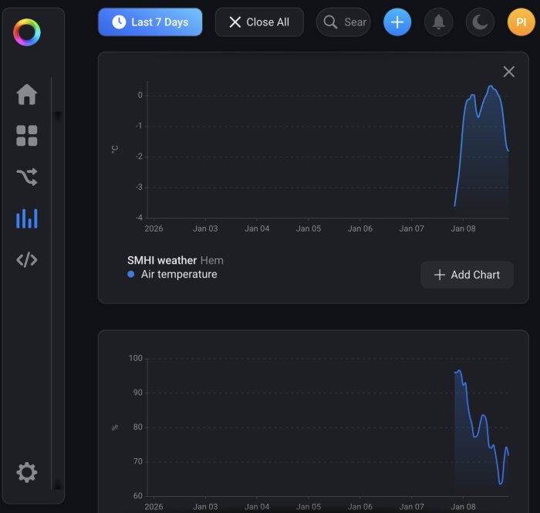Image resolution: width=540 pixels, height=513 pixels.
Task: Open the Home page from sidebar
Action: click(x=26, y=94)
